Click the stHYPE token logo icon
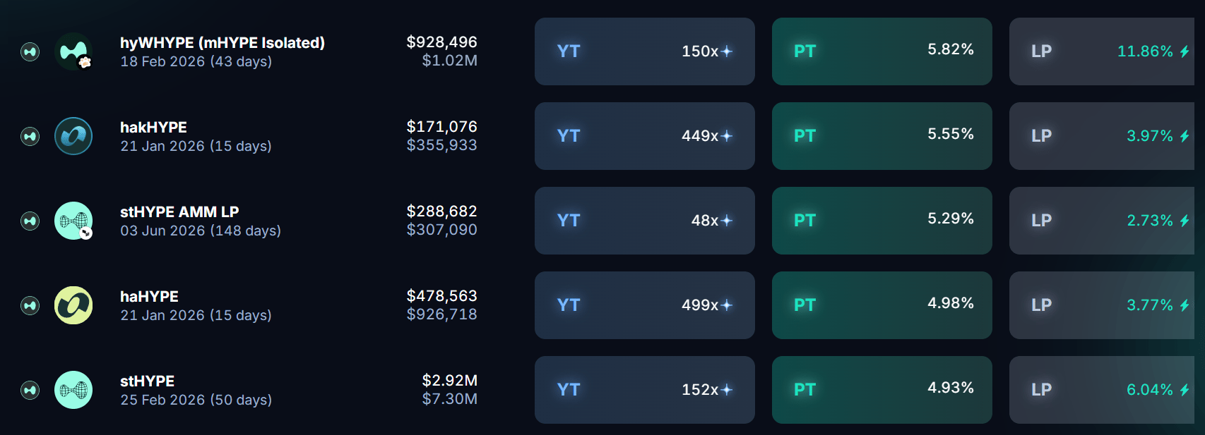 pos(73,390)
